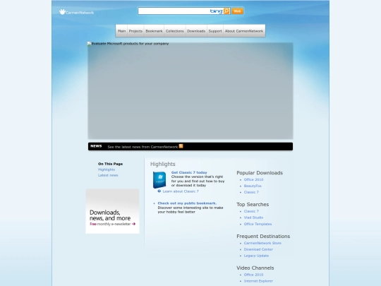This screenshot has width=381, height=286.
Task: Open Classic 7 under Top Searches
Action: pos(251,211)
